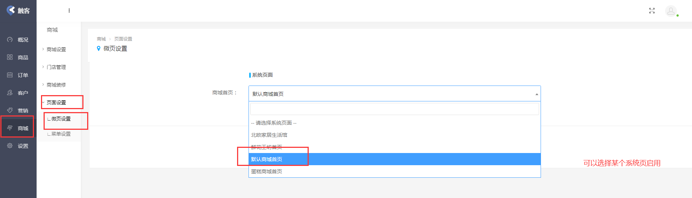Open the three-dot more menu
Screen dimensions: 692x198
coord(69,11)
